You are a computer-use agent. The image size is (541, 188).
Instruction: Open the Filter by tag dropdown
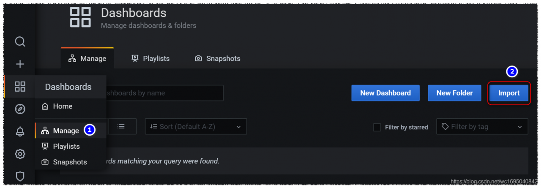(x=482, y=126)
